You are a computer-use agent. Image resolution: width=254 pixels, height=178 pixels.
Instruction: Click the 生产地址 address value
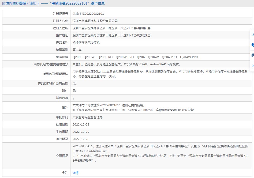point(111,35)
